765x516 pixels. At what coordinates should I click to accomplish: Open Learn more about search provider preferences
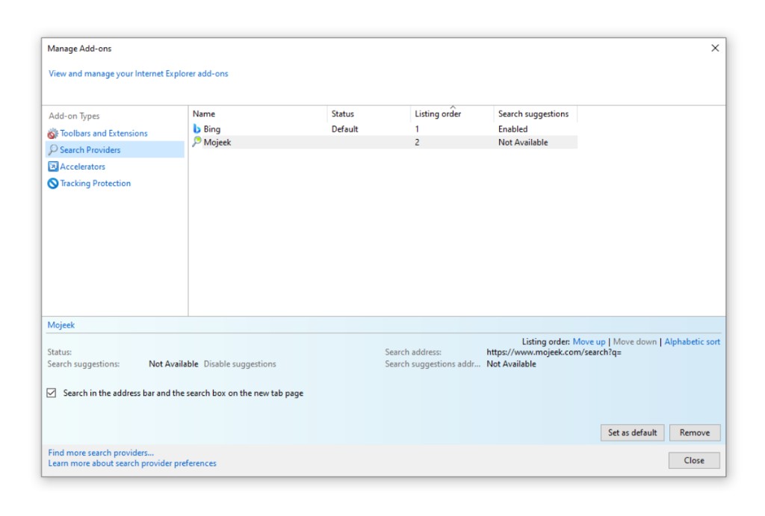[x=132, y=463]
